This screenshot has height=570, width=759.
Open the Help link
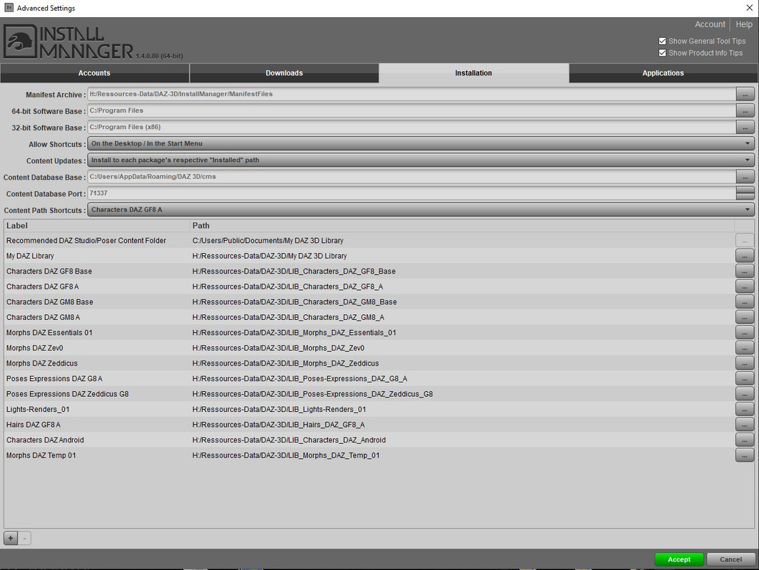point(744,24)
